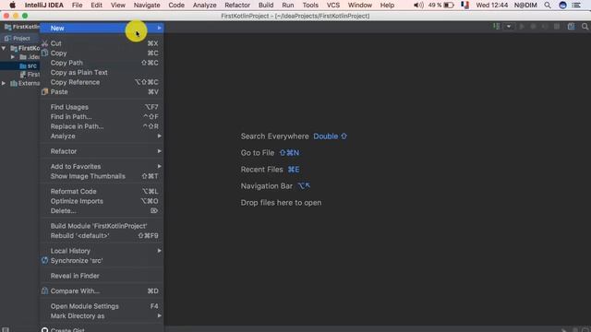Click IntelliJ Search Everywhere magnifier icon
This screenshot has width=591, height=332.
pos(585,27)
